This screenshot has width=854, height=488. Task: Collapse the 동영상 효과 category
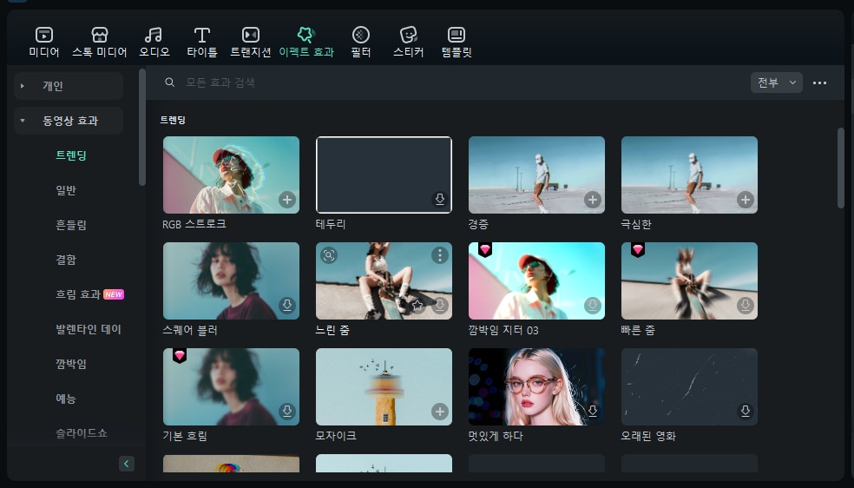tap(69, 121)
